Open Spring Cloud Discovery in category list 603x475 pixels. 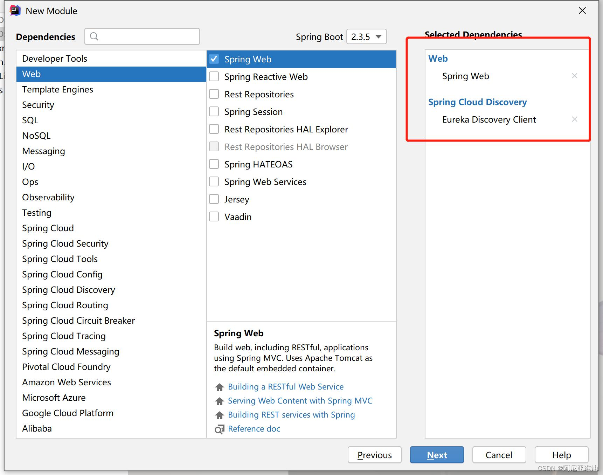coord(111,290)
